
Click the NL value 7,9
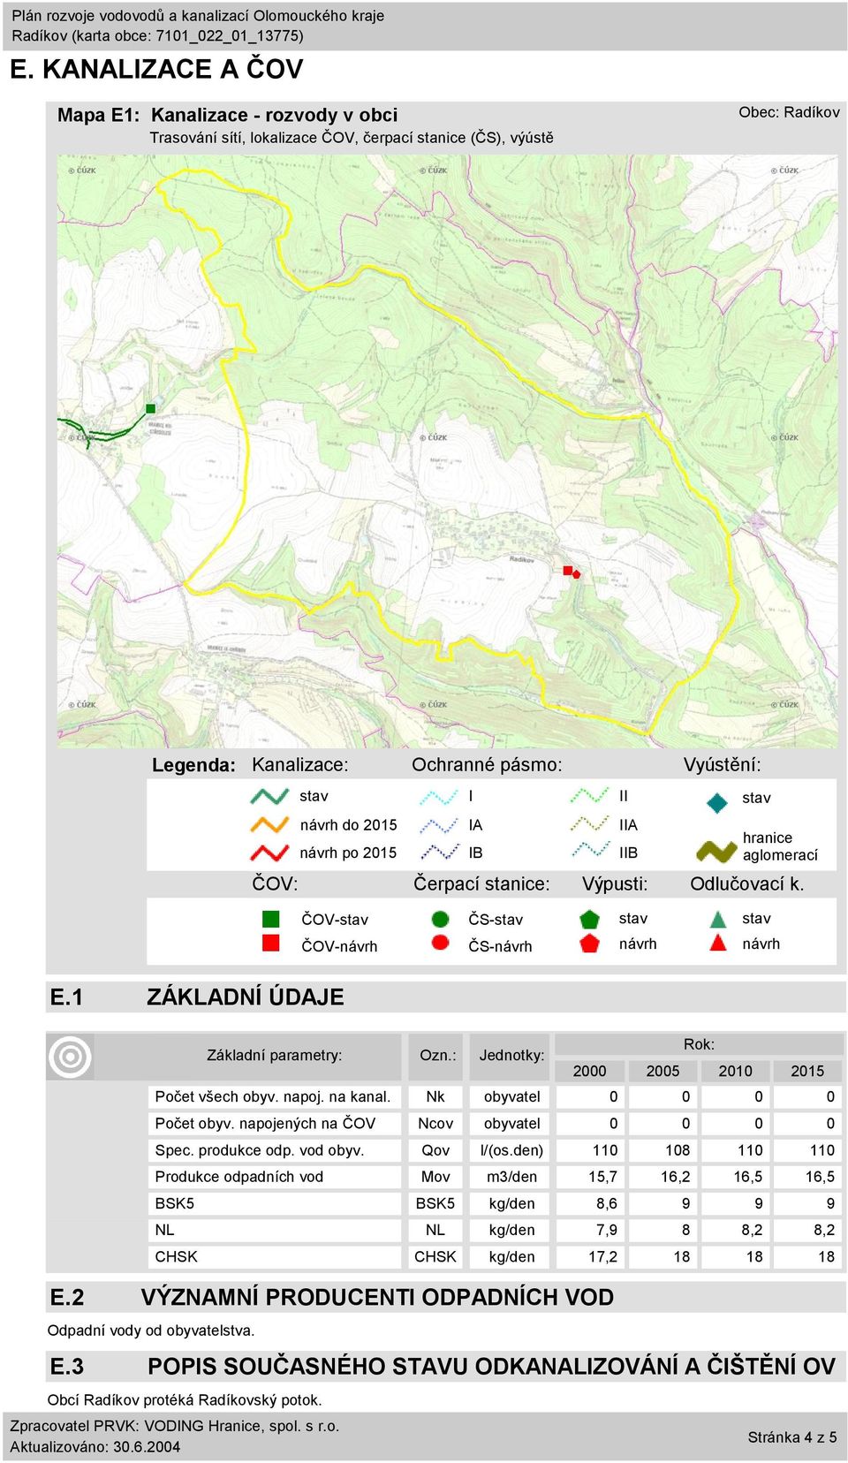[607, 1230]
